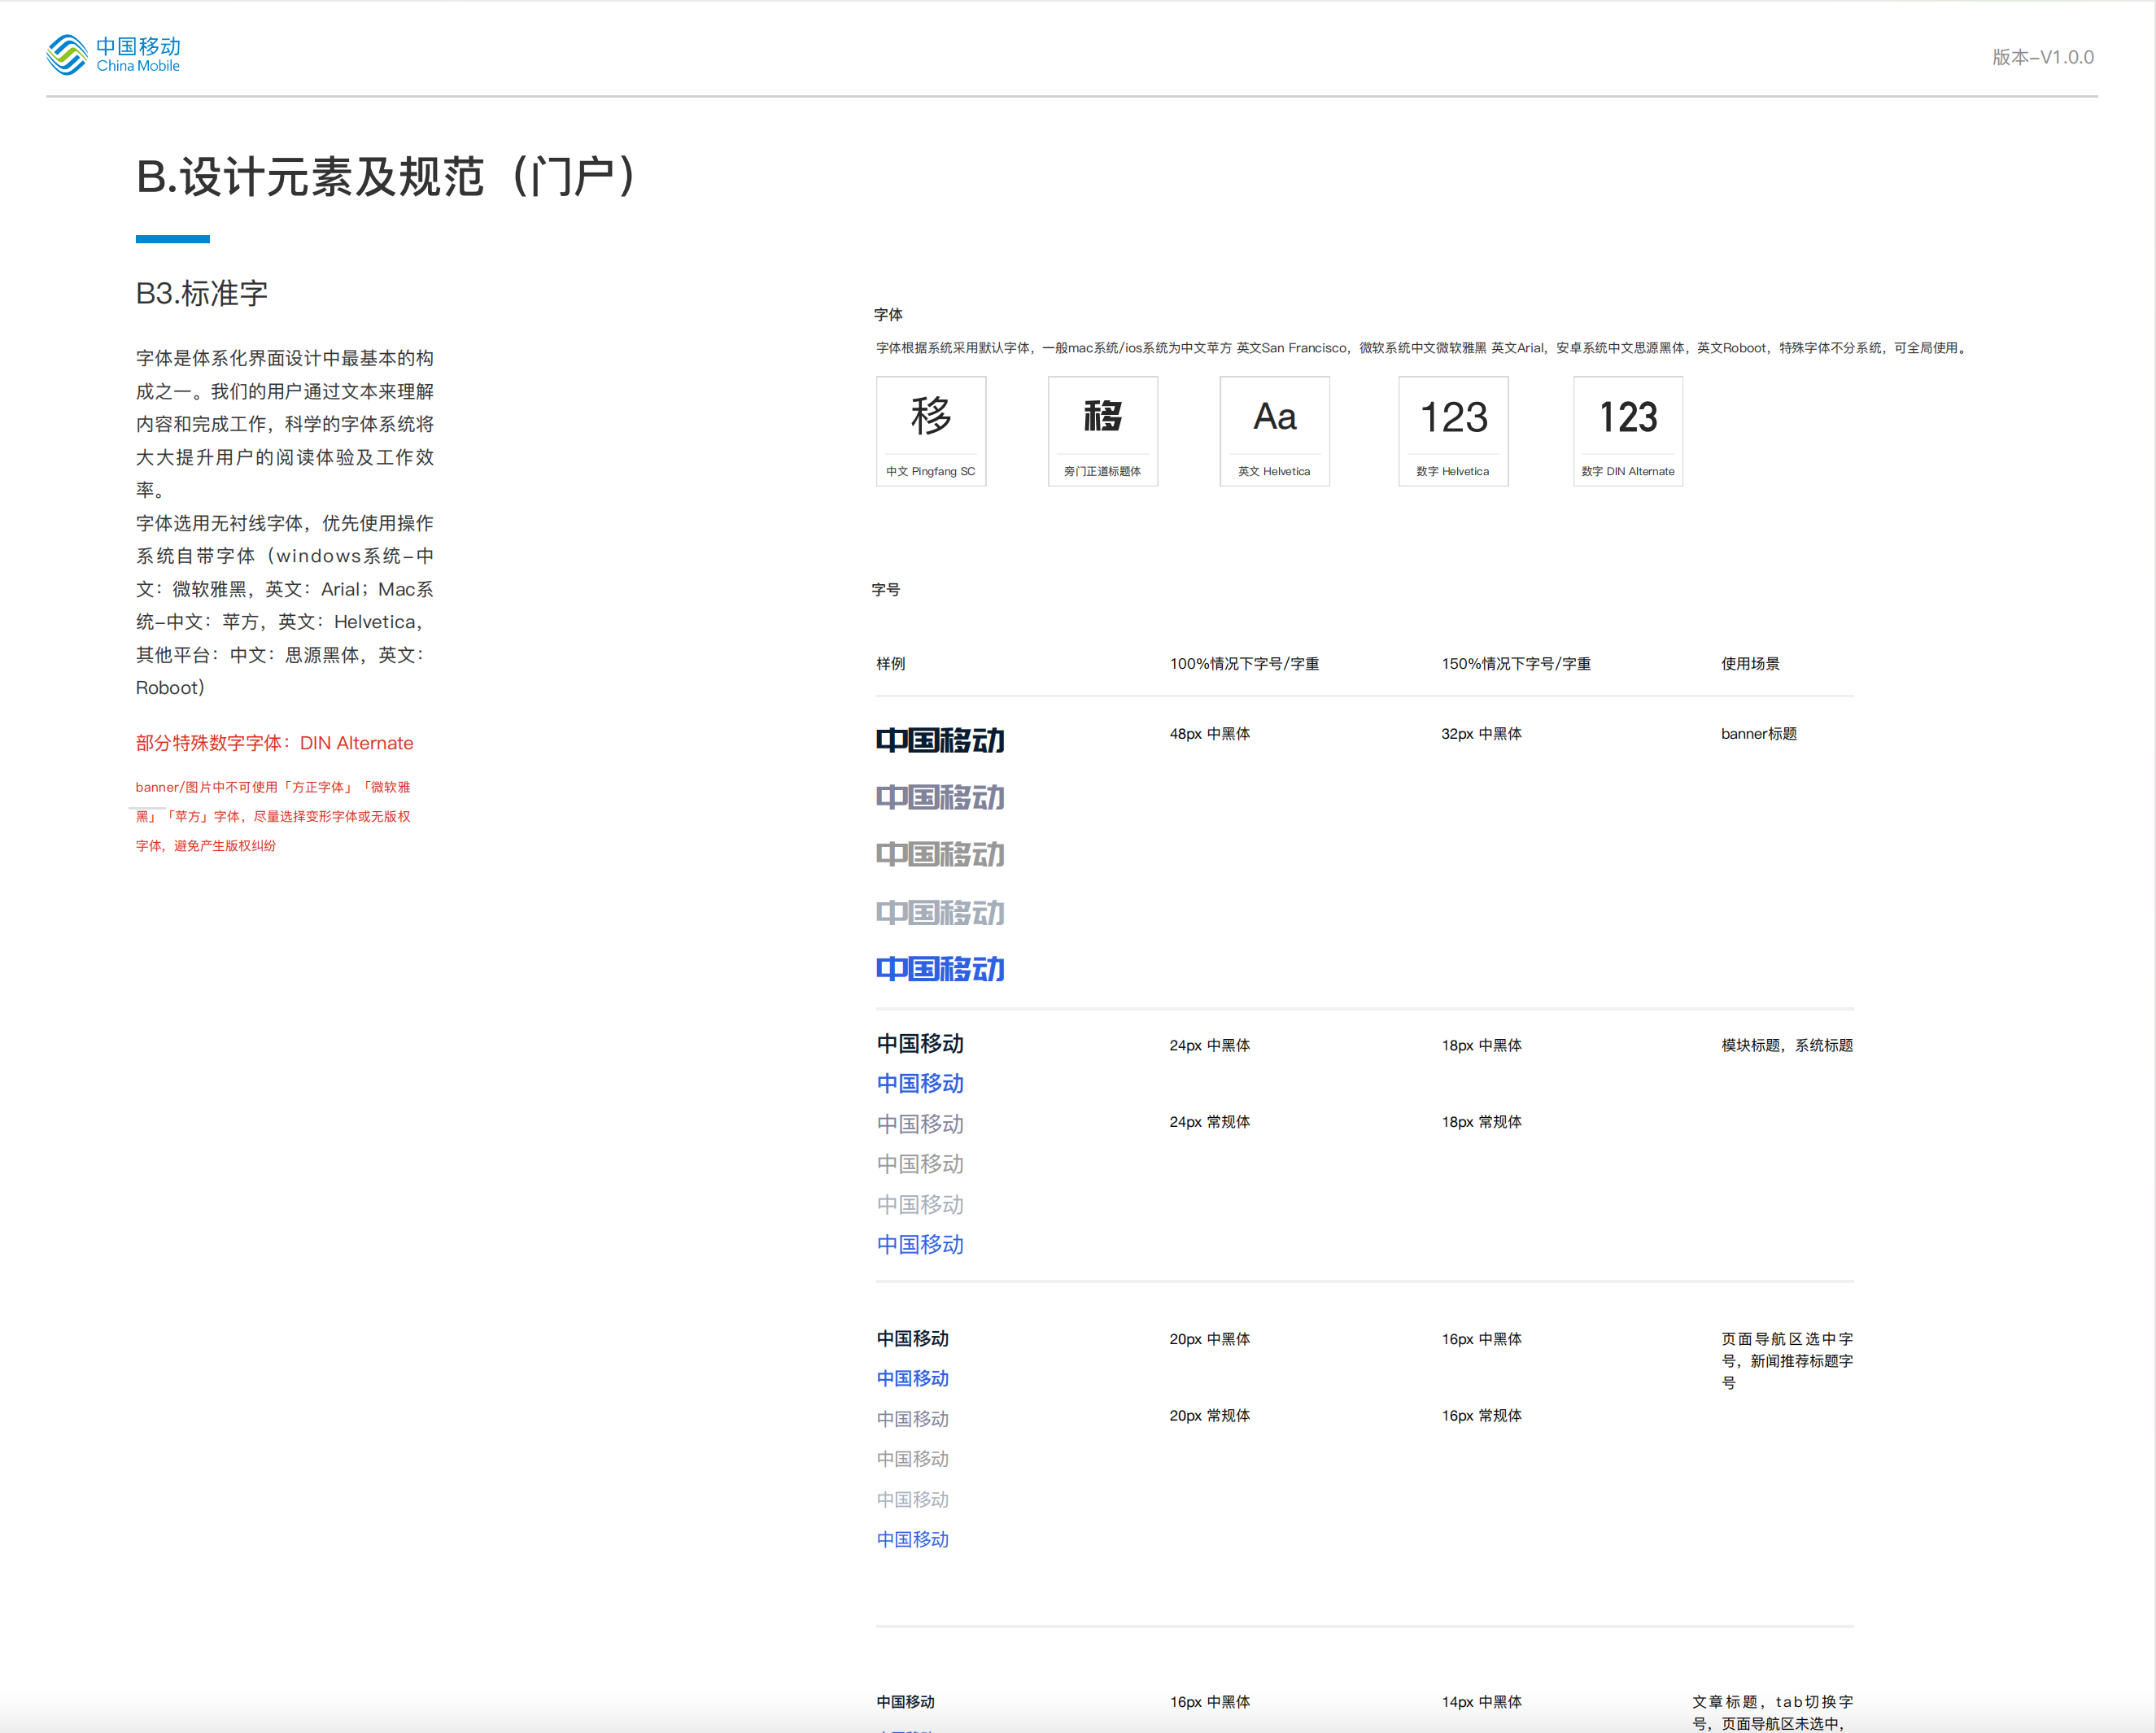Click the China Mobile logo icon
Screen dimensions: 2156x1733
point(67,55)
